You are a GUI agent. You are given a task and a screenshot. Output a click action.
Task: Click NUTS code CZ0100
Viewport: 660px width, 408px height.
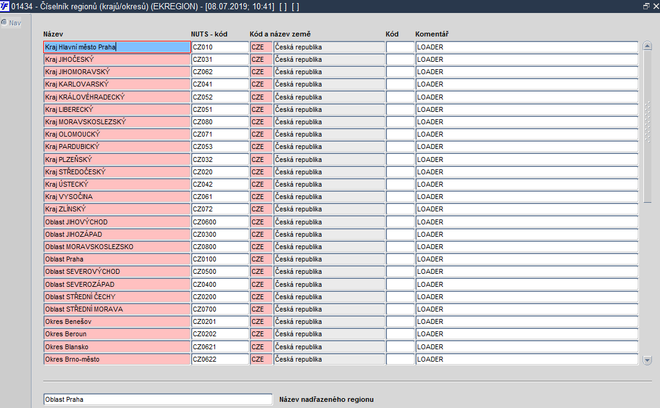[x=220, y=260]
